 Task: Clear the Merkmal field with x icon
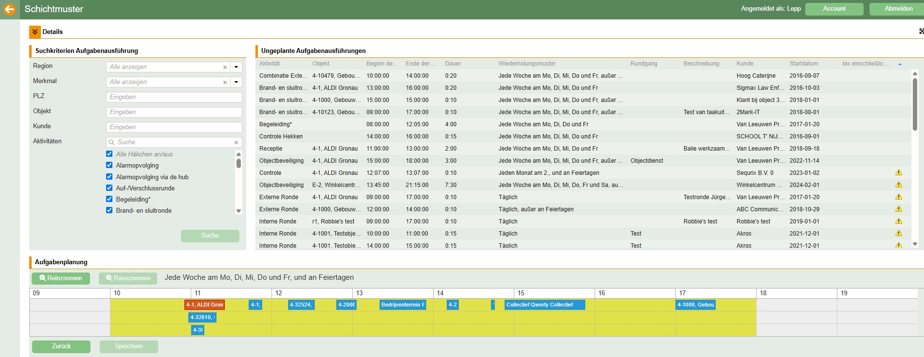coord(225,83)
